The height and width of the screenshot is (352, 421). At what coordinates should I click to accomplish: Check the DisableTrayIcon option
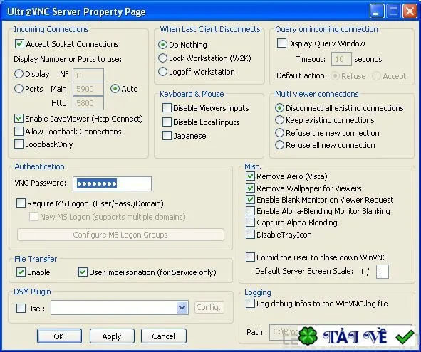tap(250, 234)
